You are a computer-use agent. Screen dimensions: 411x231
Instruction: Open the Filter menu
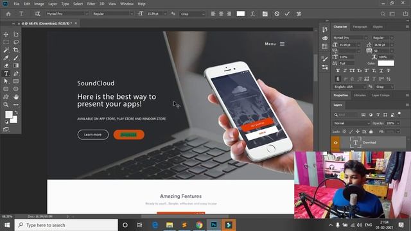[91, 4]
